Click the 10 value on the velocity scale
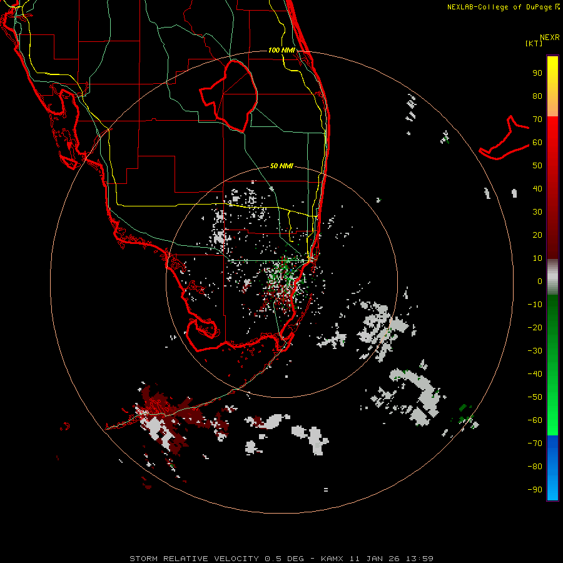Screen dimensions: 563x563 537,258
